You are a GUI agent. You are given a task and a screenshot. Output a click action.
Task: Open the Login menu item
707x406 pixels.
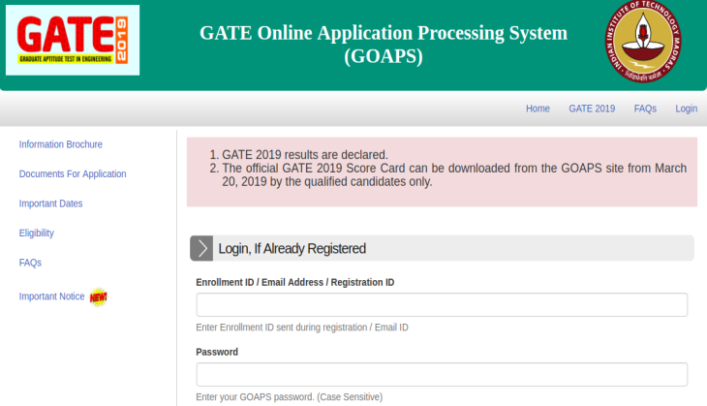point(687,109)
